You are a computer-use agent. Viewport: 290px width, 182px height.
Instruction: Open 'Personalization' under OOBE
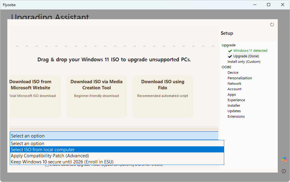[x=240, y=78]
